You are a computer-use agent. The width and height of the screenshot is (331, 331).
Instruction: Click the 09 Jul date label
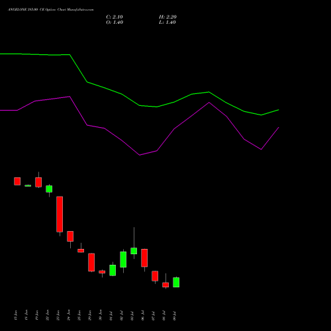(175, 315)
